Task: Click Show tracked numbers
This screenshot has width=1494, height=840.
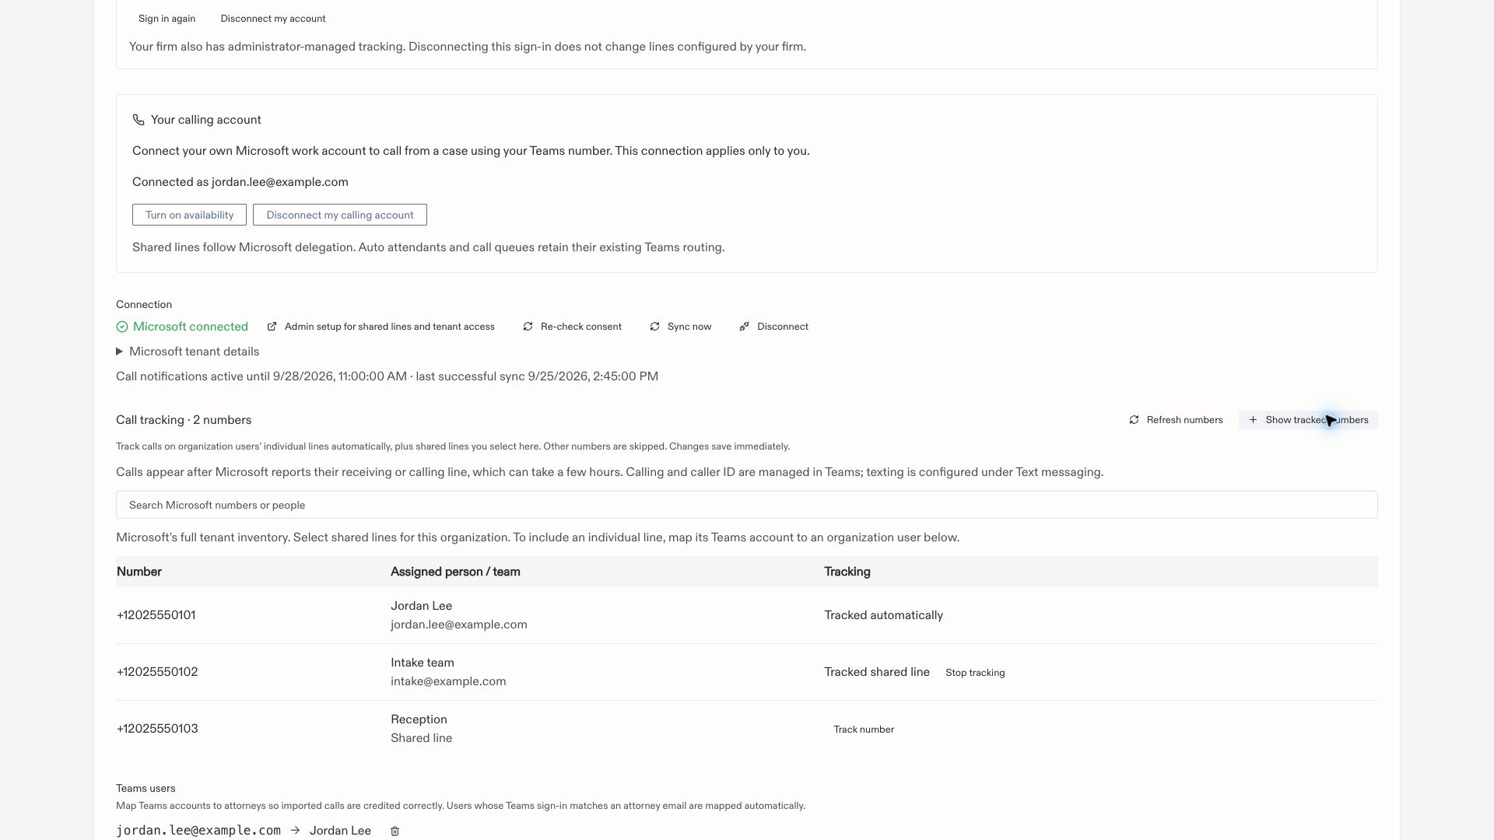Action: (x=1308, y=420)
